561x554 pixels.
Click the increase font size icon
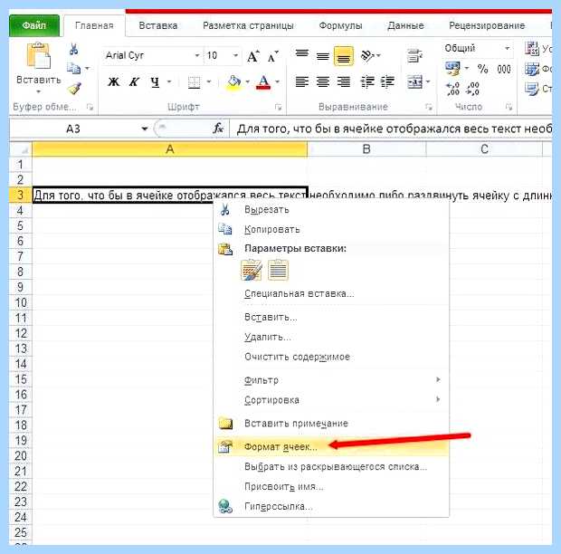point(253,56)
